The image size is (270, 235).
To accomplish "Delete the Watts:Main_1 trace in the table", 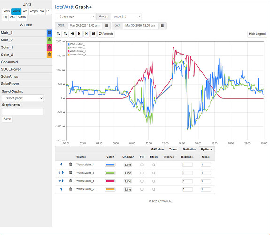I will (71, 164).
